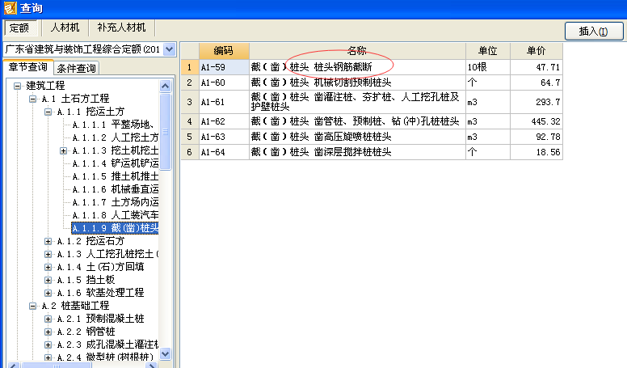Click the 445.32 price cell
Screen dimensions: 627x368
click(x=537, y=121)
